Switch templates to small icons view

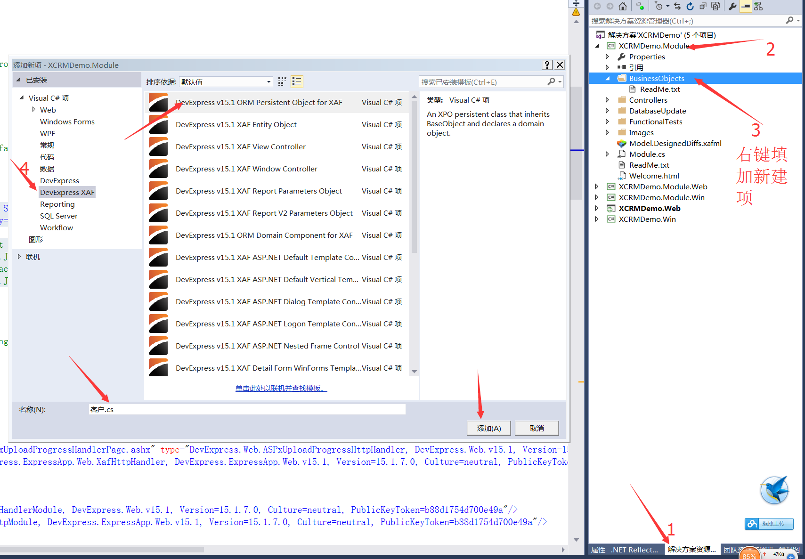coord(282,81)
